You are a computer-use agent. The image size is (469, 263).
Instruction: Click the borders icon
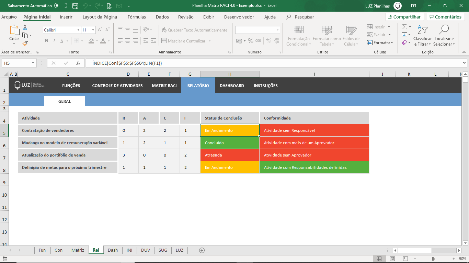[76, 41]
